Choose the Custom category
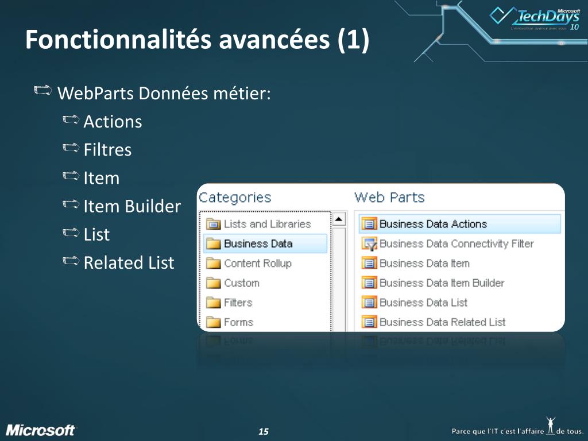Screen dimensions: 588x441 (265, 283)
